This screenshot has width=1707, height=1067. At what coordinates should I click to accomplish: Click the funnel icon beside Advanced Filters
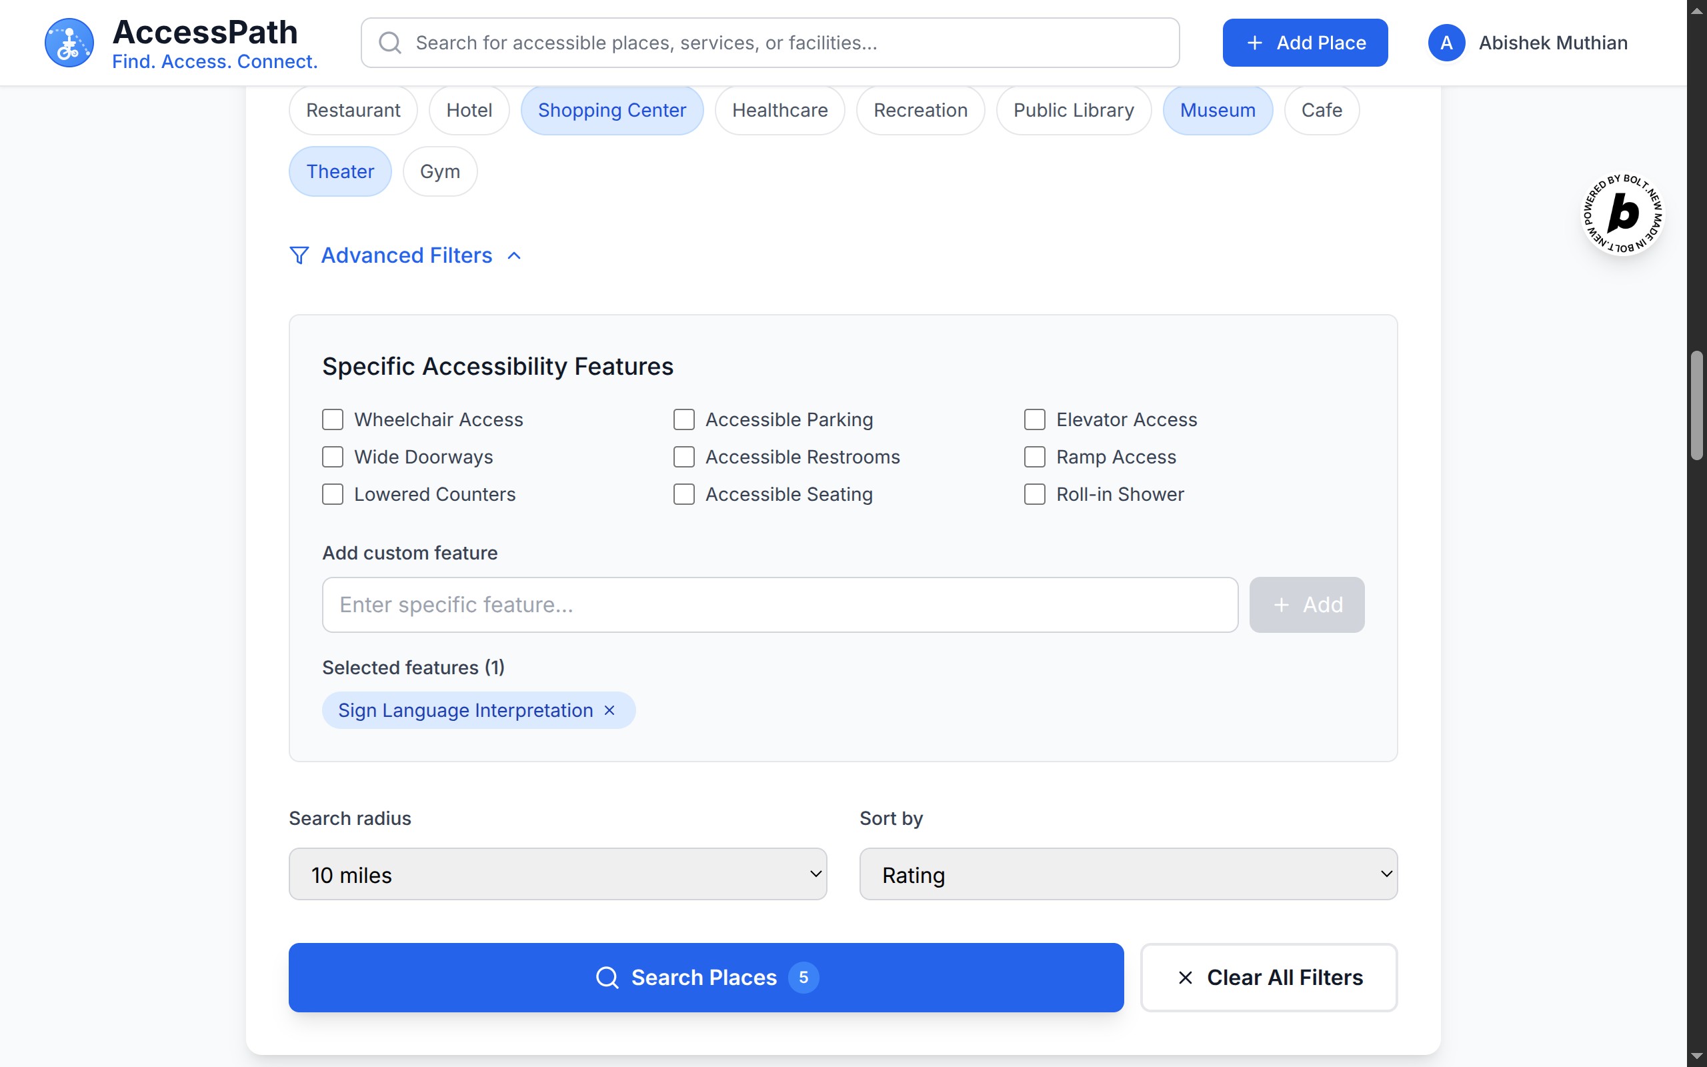(x=299, y=255)
